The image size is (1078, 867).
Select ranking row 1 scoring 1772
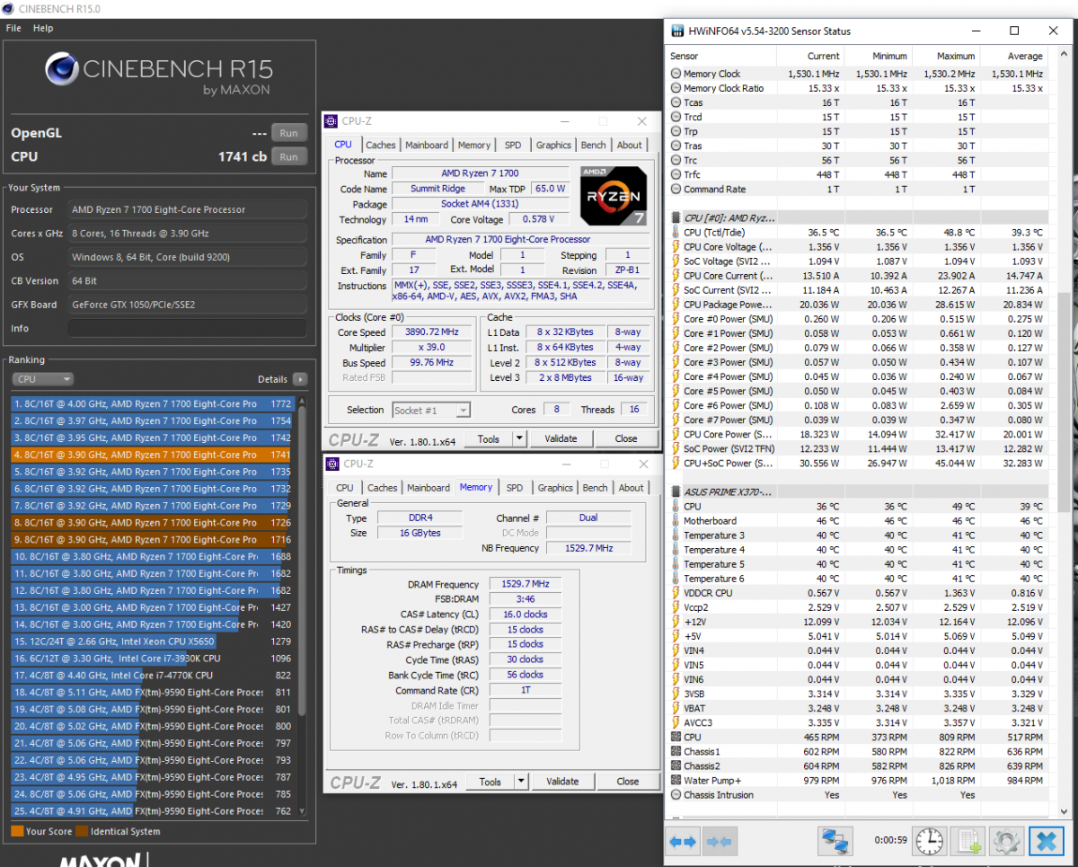pyautogui.click(x=153, y=404)
